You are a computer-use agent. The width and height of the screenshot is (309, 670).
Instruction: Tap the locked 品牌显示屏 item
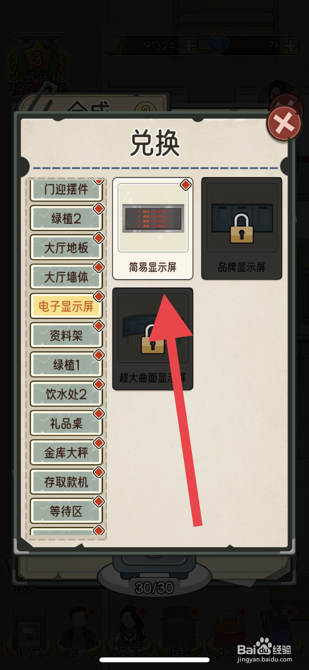242,228
